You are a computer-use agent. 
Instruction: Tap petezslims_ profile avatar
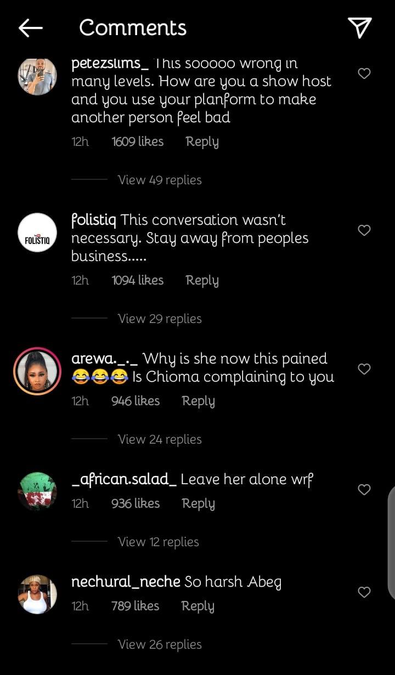click(37, 77)
